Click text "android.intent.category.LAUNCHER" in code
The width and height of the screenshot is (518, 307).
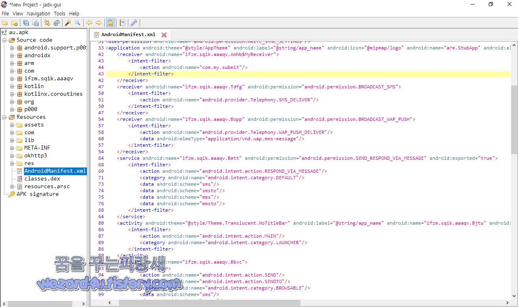point(255,243)
